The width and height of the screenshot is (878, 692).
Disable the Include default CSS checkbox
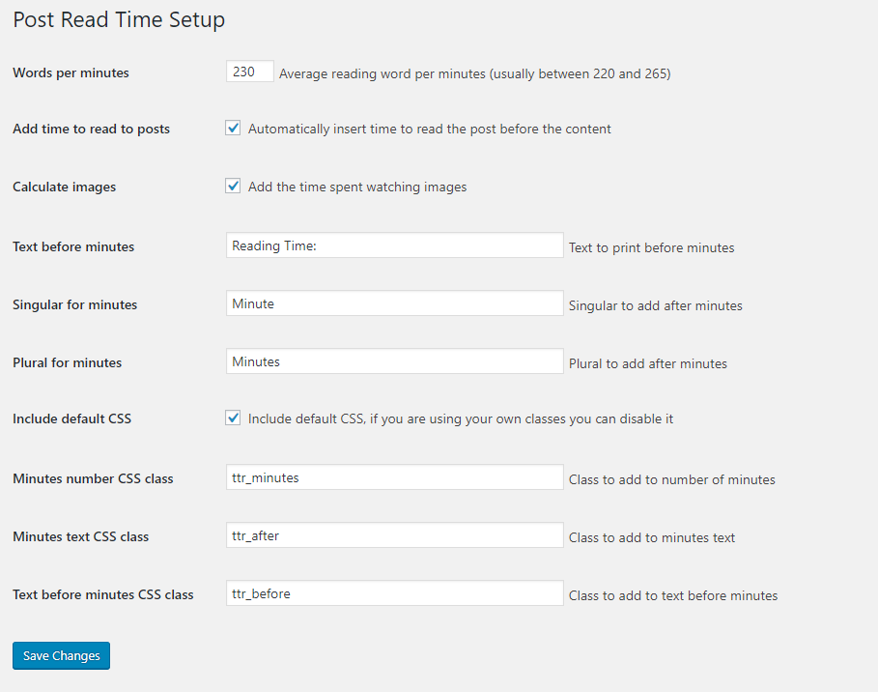[233, 418]
